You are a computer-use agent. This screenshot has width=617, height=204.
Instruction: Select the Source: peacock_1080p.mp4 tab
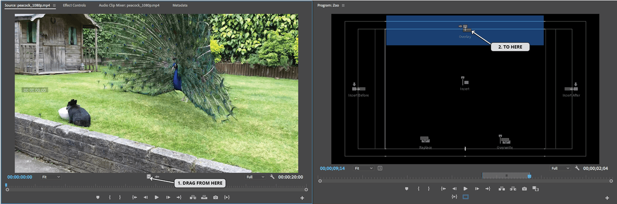(x=27, y=5)
